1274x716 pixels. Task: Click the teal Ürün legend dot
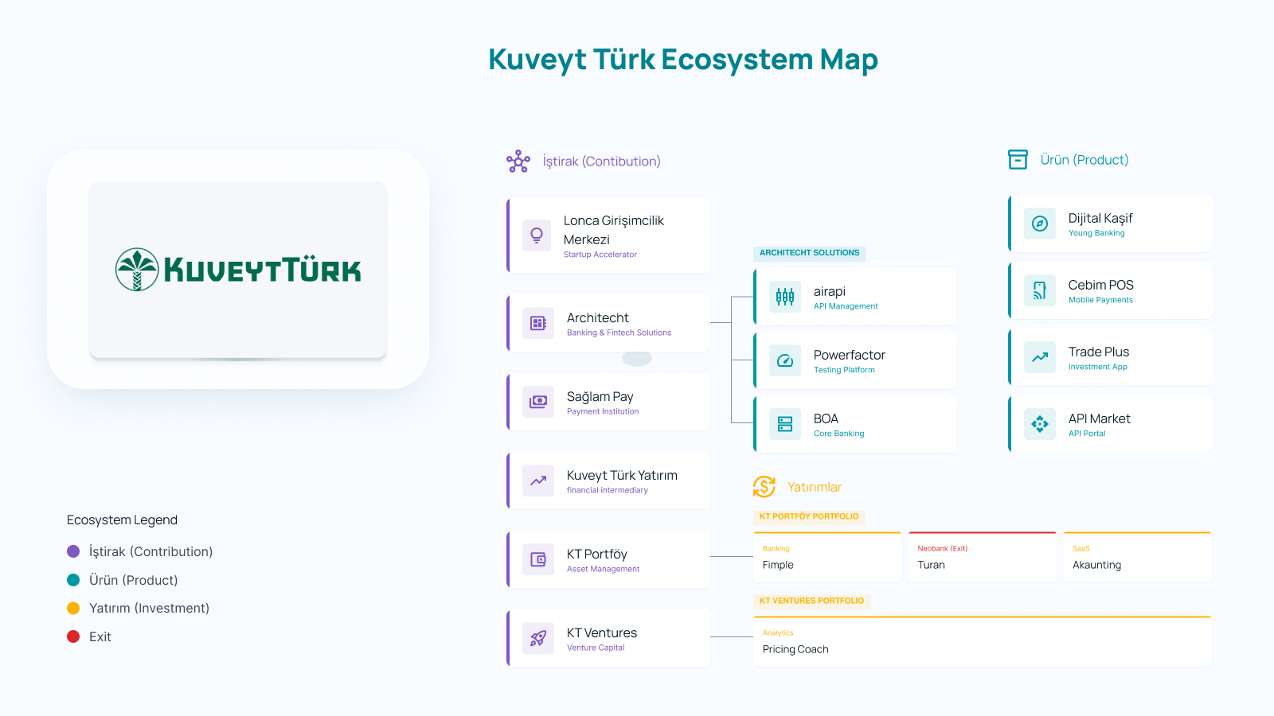[73, 580]
